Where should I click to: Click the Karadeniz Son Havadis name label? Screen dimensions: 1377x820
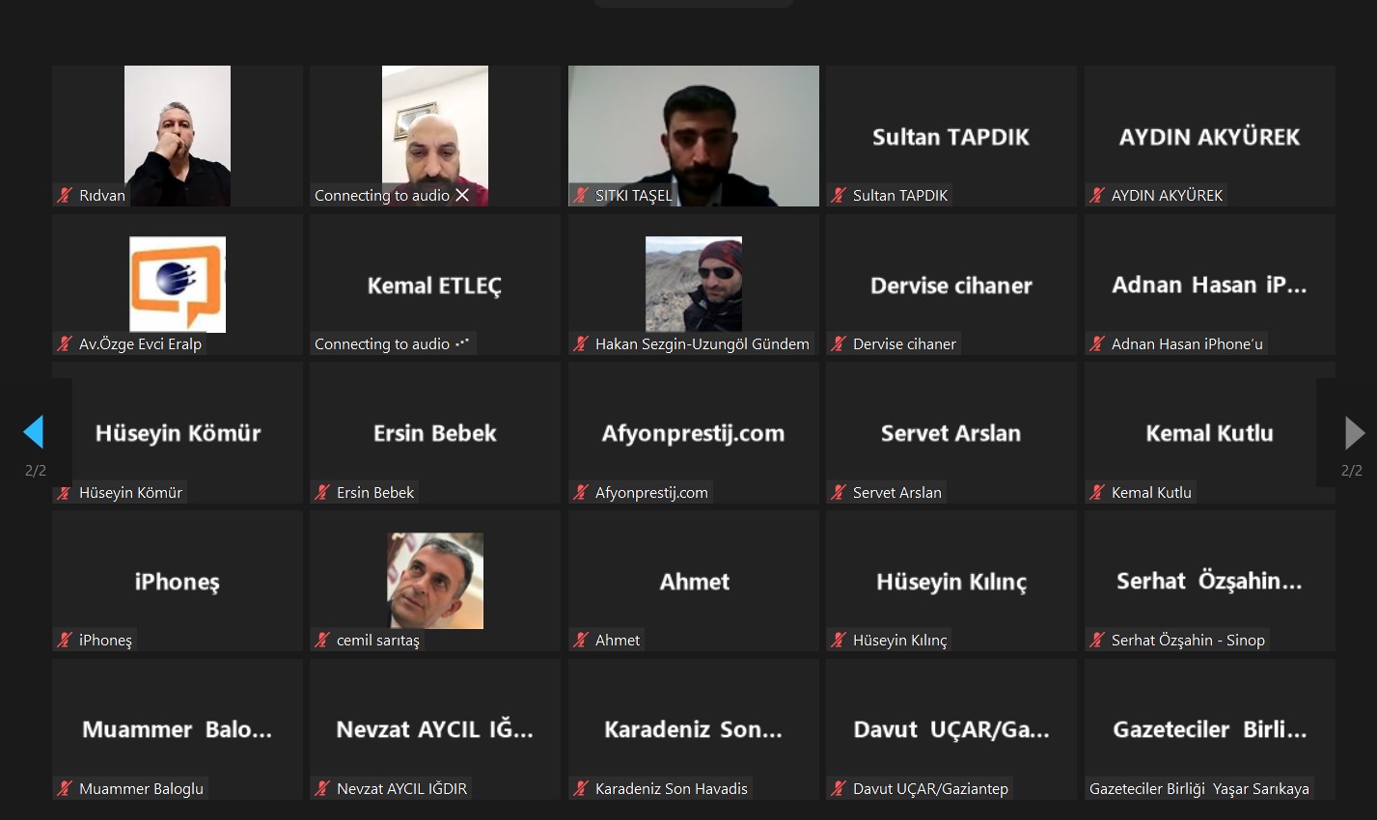point(672,788)
